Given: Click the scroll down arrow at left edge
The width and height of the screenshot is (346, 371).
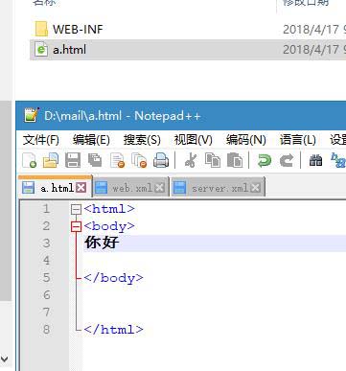Looking at the screenshot, I should tap(5, 359).
